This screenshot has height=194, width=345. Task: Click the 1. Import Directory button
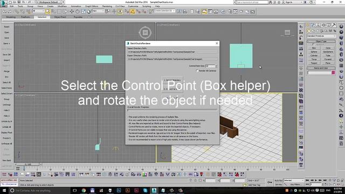coord(172,80)
